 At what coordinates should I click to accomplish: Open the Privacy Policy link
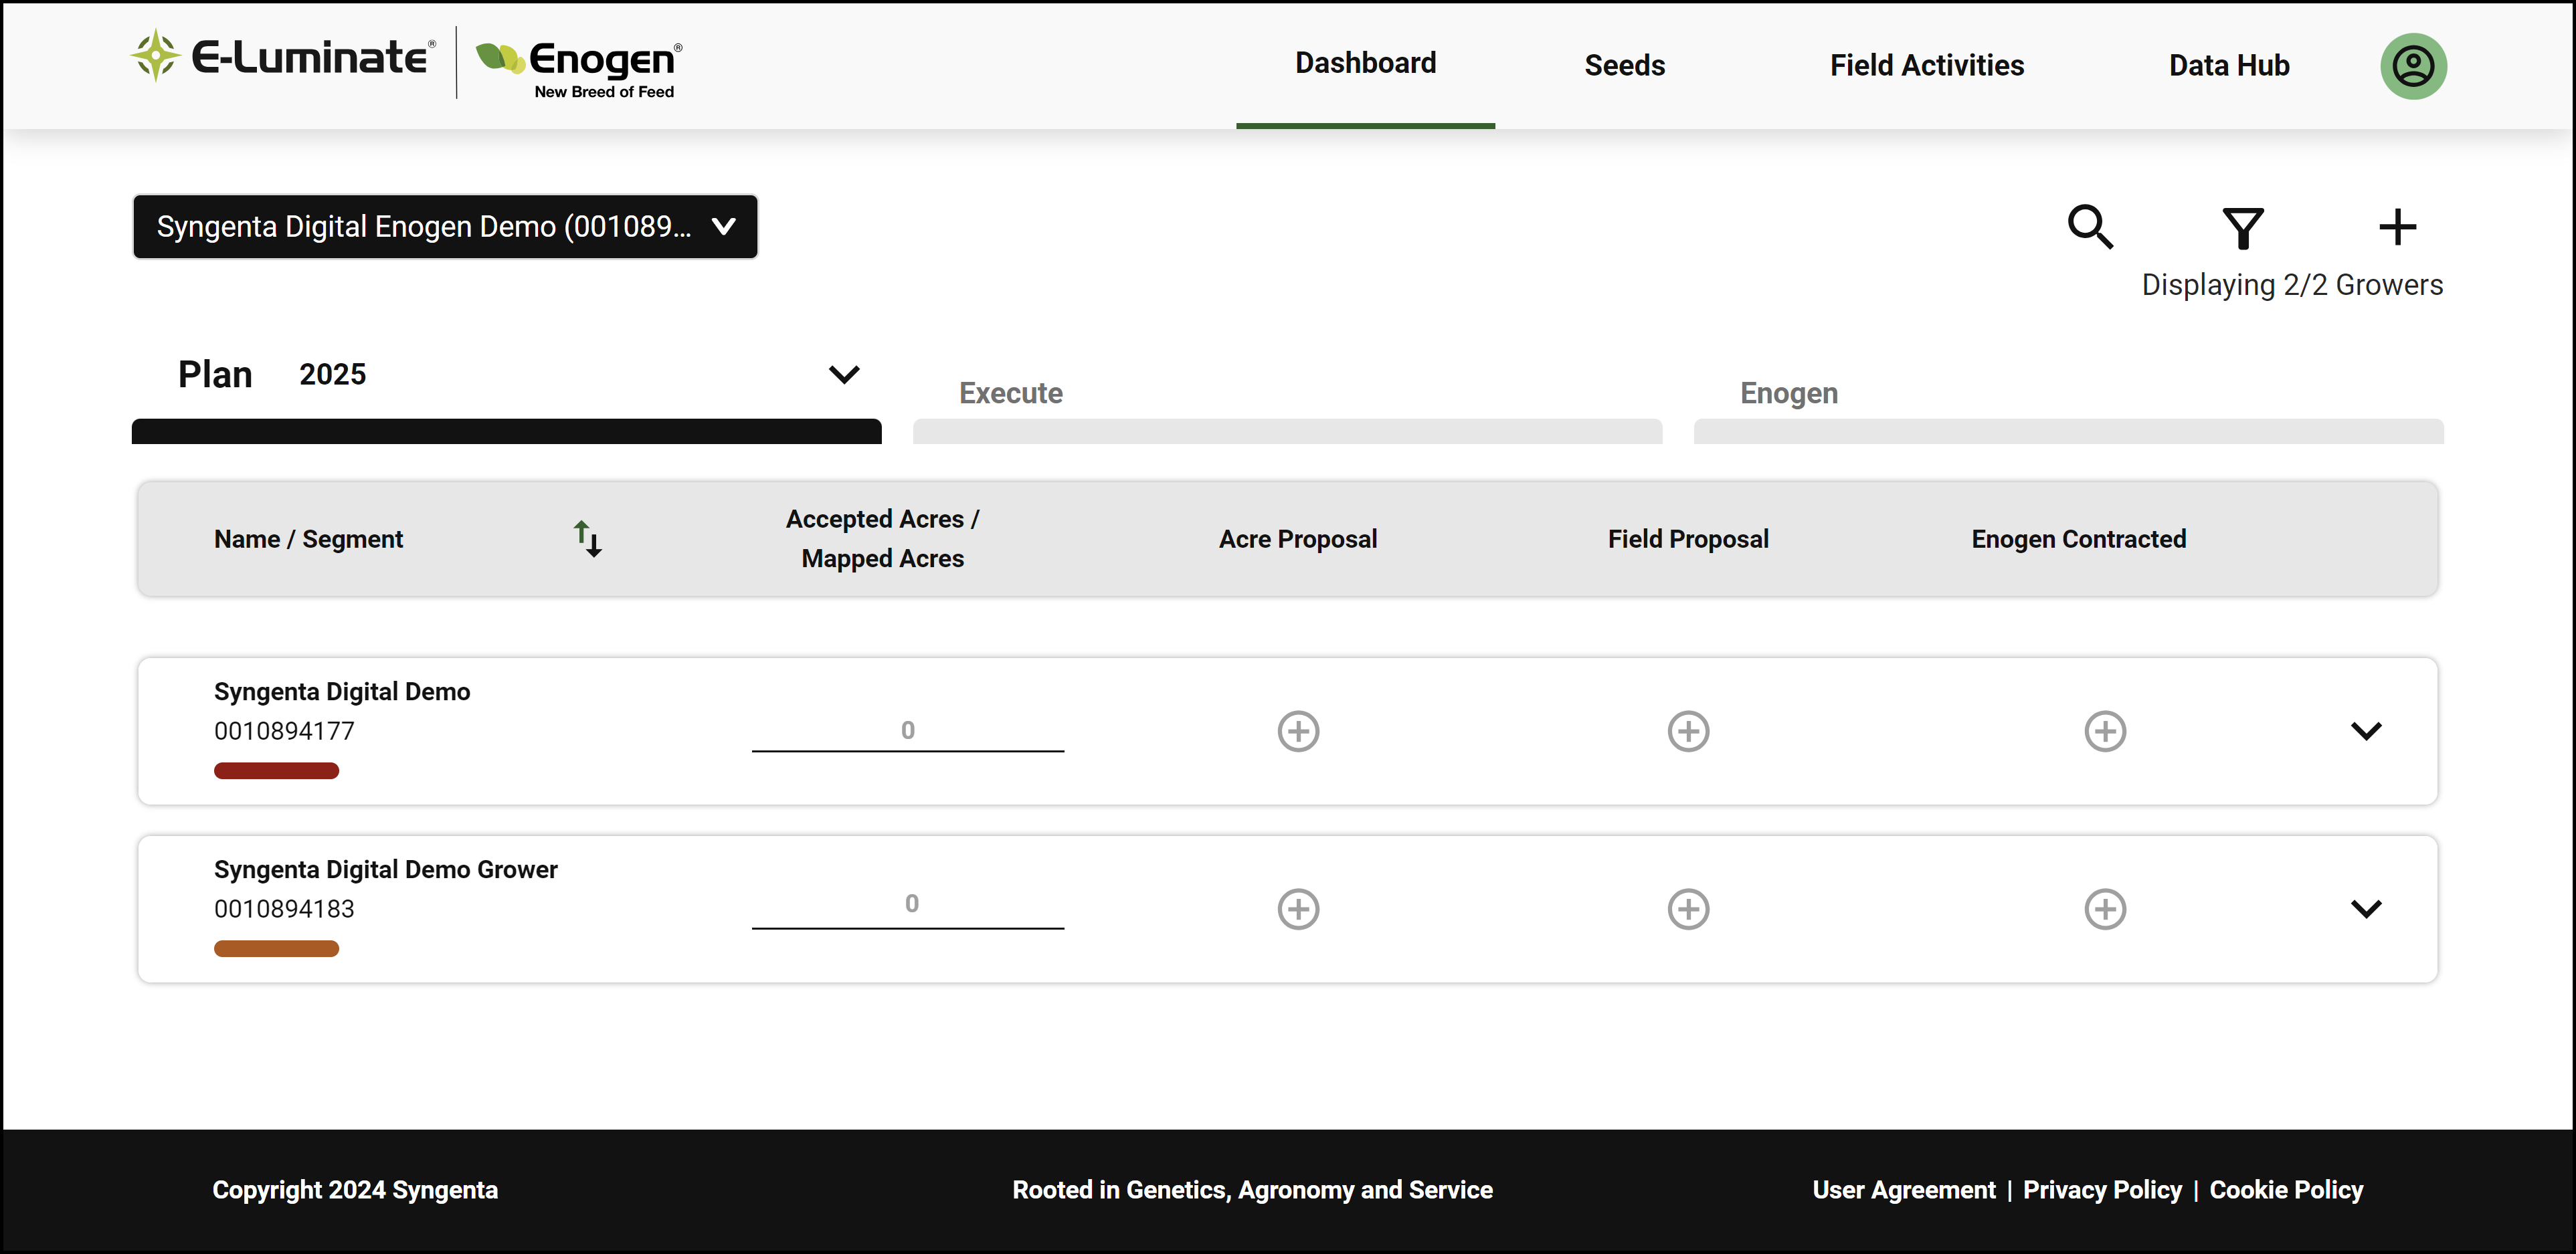(x=2102, y=1190)
